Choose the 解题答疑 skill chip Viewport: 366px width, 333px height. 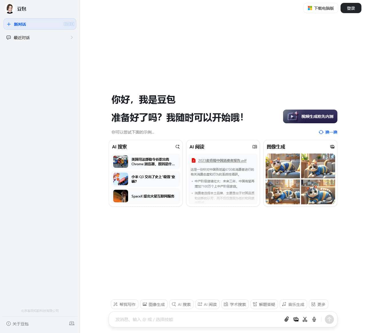[x=264, y=304]
